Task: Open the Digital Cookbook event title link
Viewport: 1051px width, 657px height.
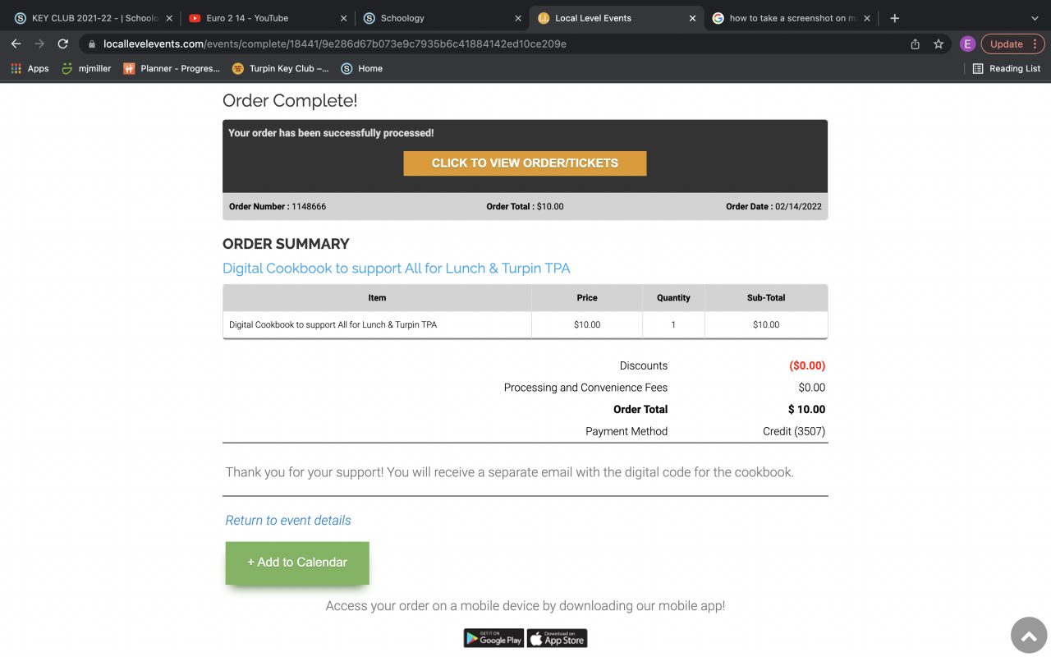Action: 396,269
